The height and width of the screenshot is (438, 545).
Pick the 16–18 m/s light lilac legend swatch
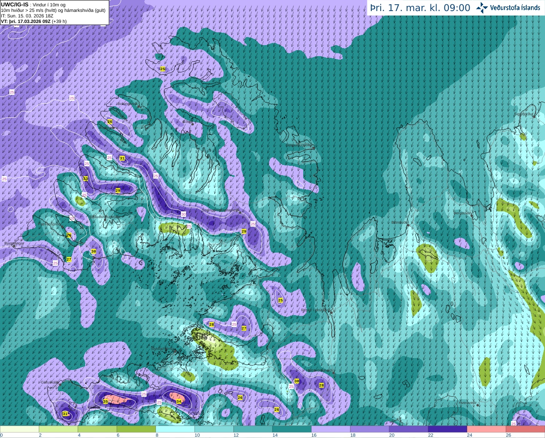(x=331, y=429)
